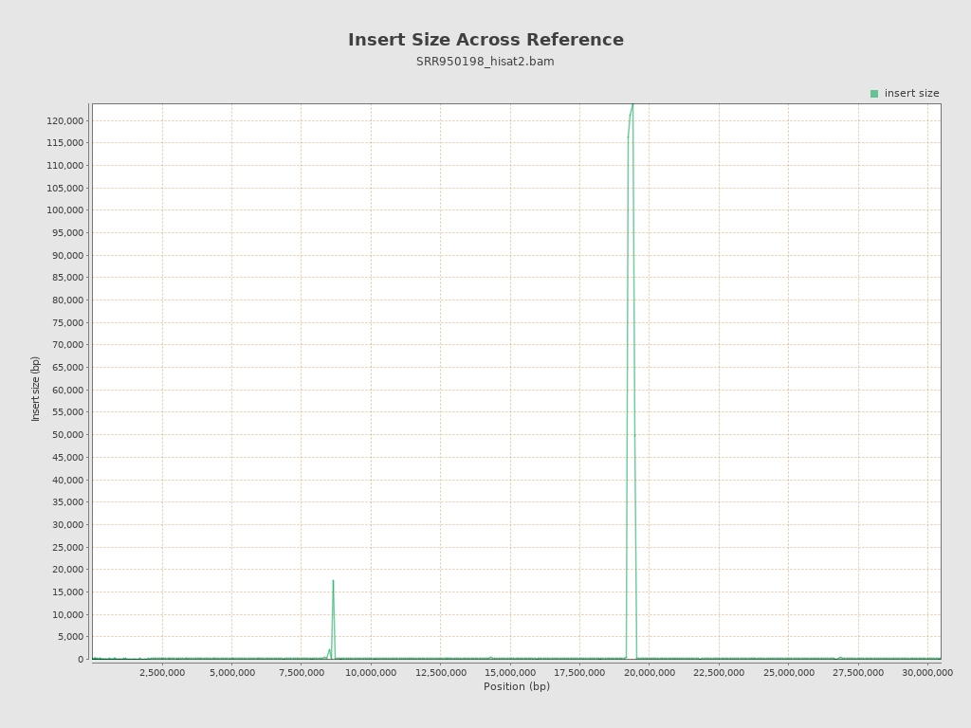Click the 25,000,000 x-axis tick label
The width and height of the screenshot is (971, 728).
pyautogui.click(x=788, y=673)
